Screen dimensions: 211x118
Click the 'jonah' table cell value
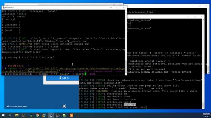click(9, 30)
